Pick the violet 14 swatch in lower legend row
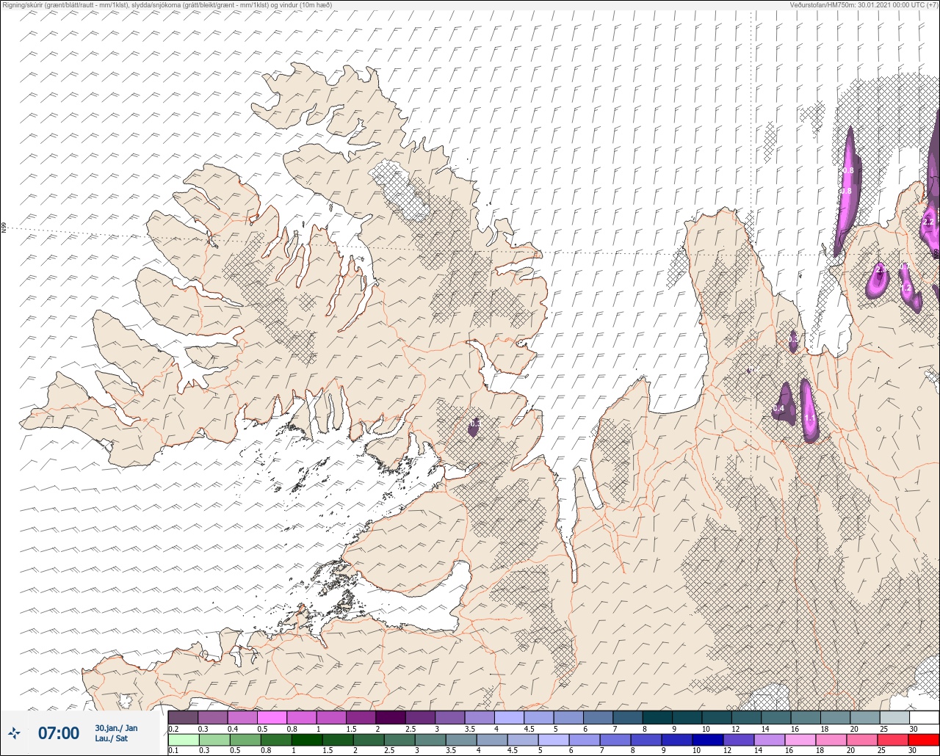 point(769,740)
